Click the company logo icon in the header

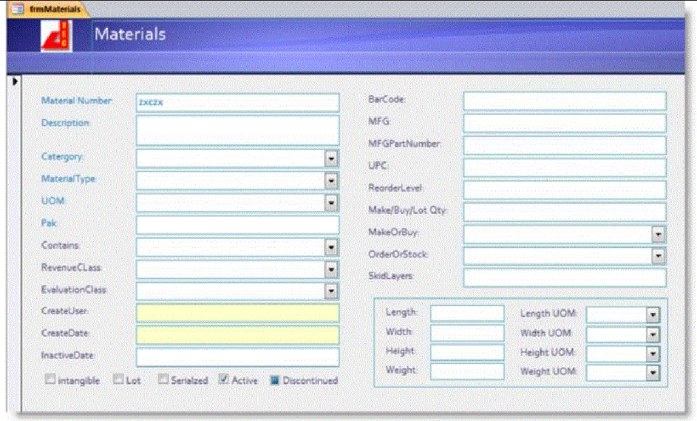tap(56, 33)
